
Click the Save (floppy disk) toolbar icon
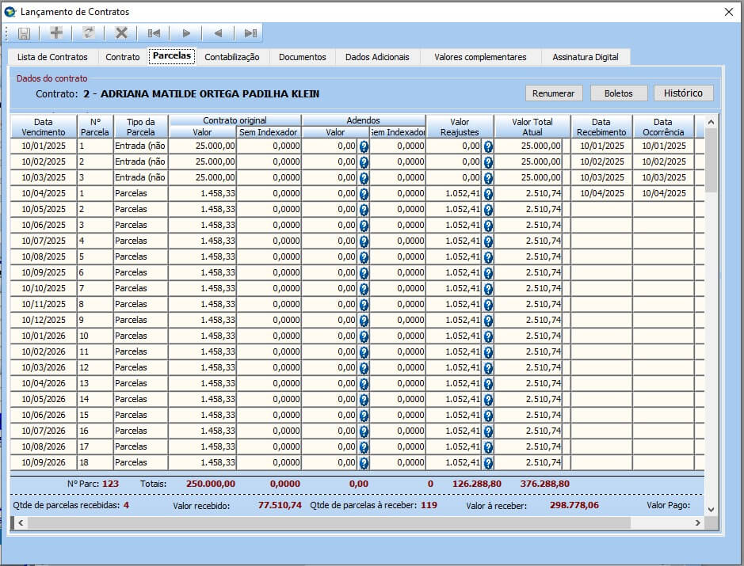pos(24,33)
